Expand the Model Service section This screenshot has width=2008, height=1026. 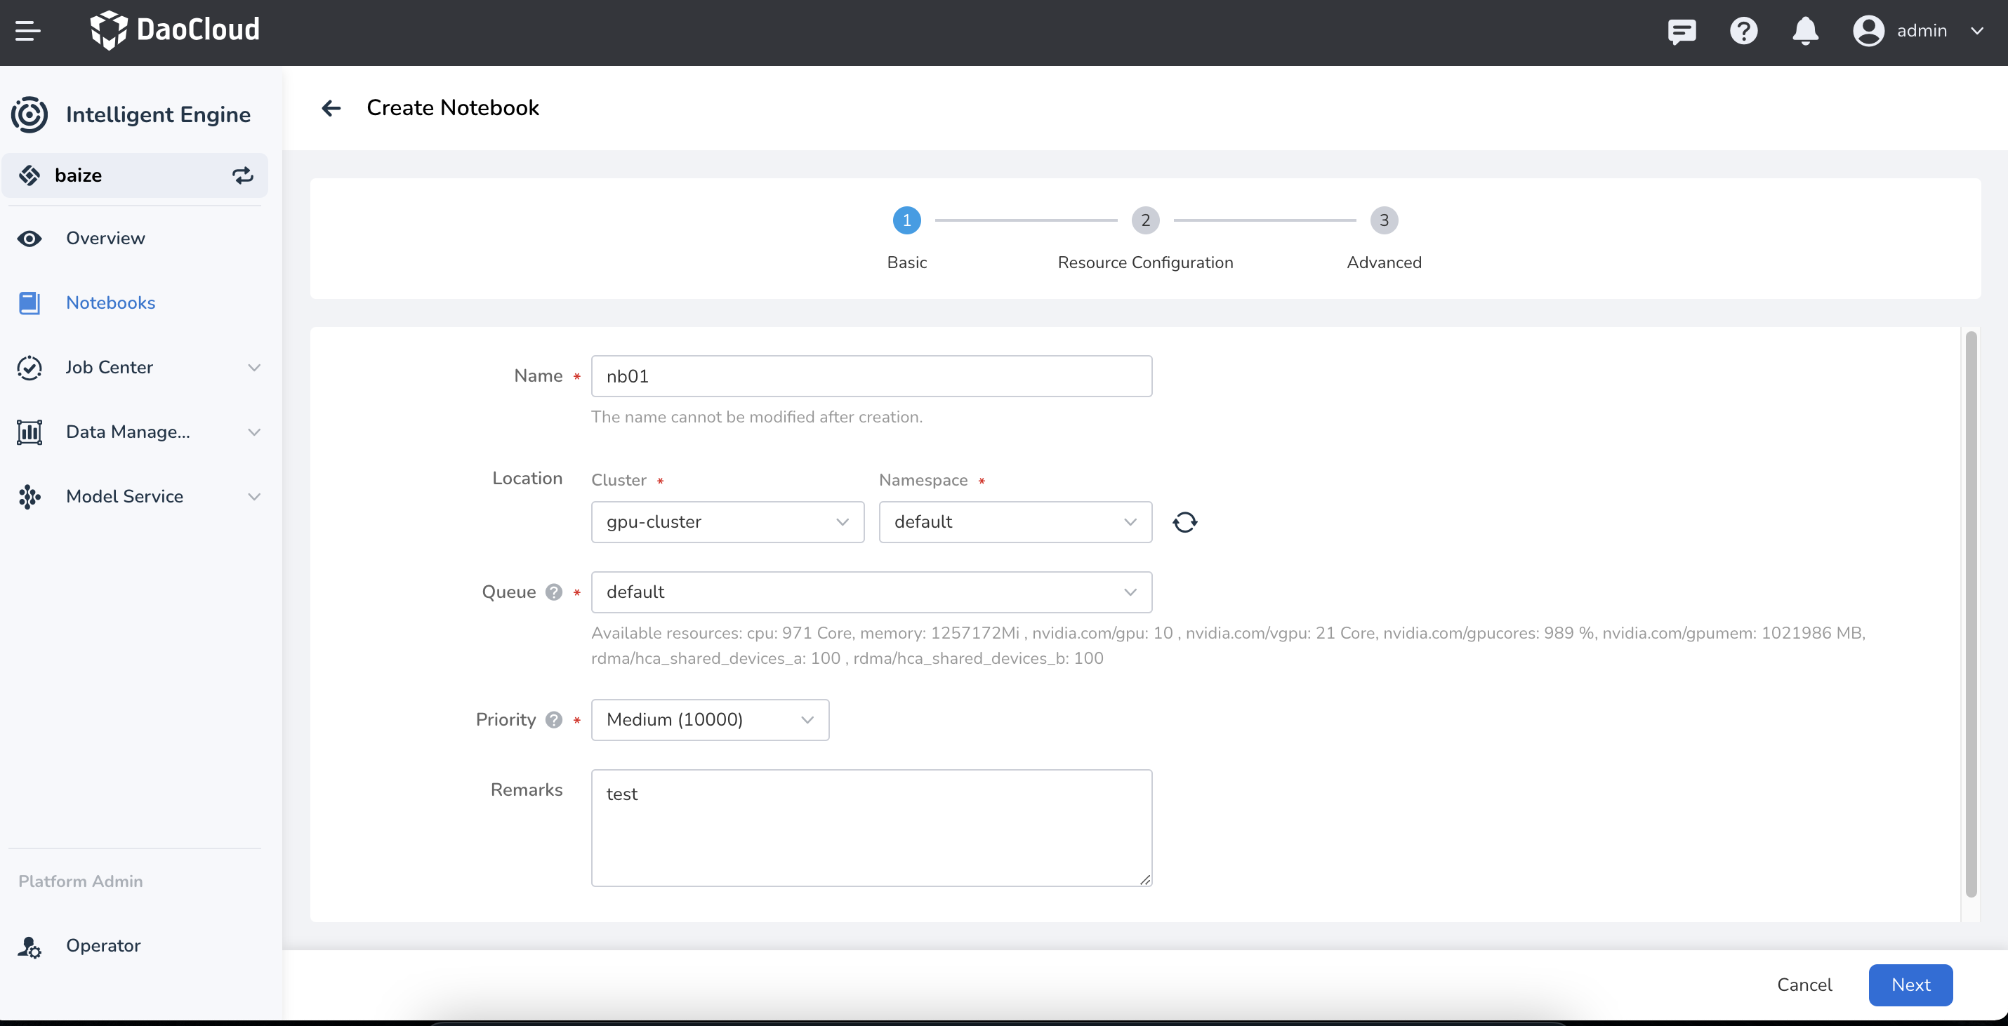253,496
